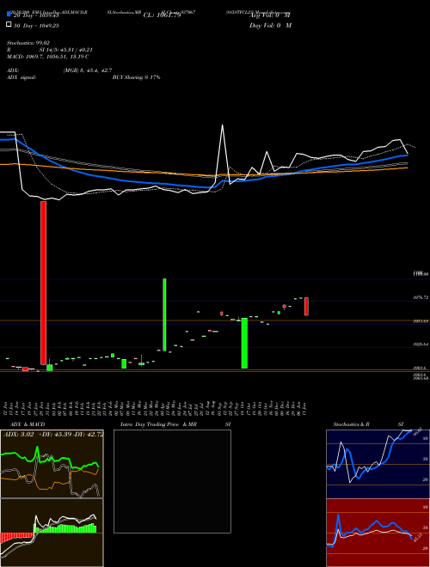Screen dimensions: 430x567
Task: Click the 'Stochastics: 99.02' readout
Action: tap(28, 43)
